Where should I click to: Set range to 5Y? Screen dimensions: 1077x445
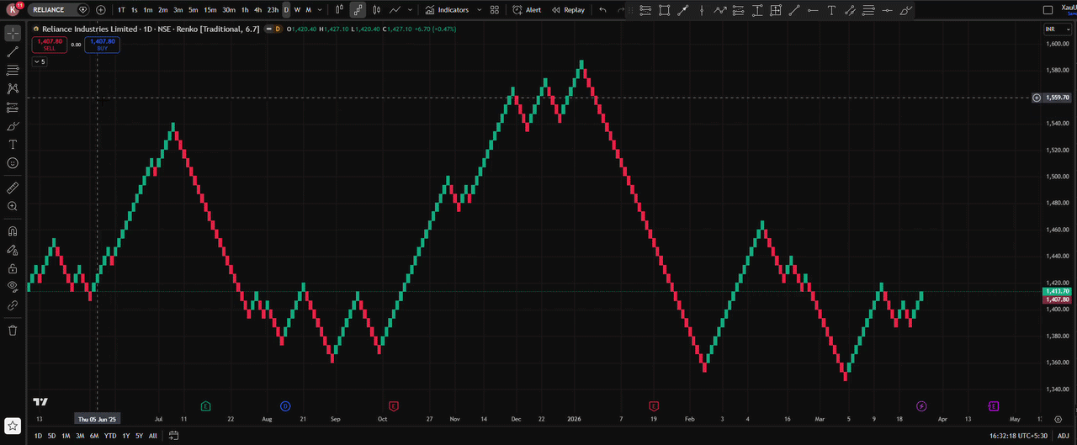pyautogui.click(x=139, y=436)
